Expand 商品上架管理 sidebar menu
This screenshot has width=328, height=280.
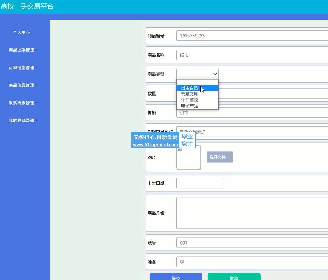click(23, 50)
